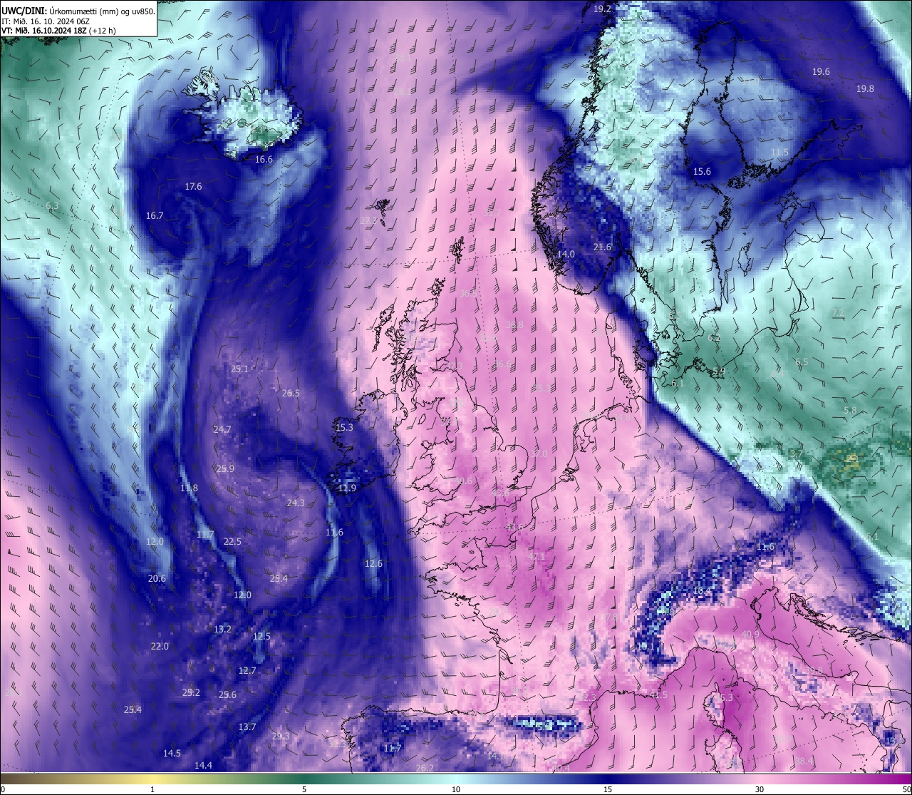912x795 pixels.
Task: Click the color scale tick labeled 30
Action: pyautogui.click(x=759, y=790)
